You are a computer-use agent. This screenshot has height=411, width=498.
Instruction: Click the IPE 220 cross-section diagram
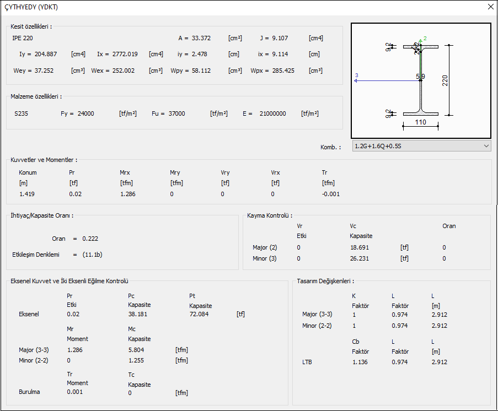point(421,80)
